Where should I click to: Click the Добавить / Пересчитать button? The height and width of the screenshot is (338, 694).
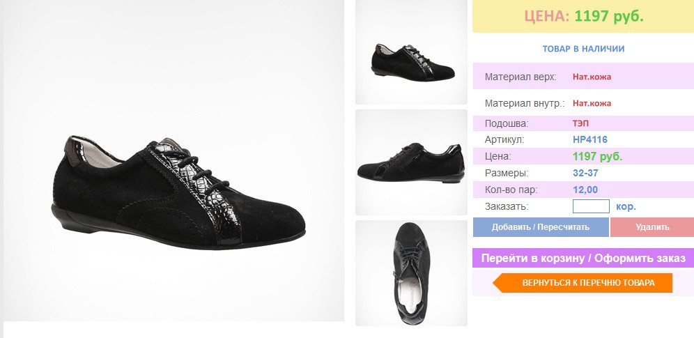[x=541, y=227]
